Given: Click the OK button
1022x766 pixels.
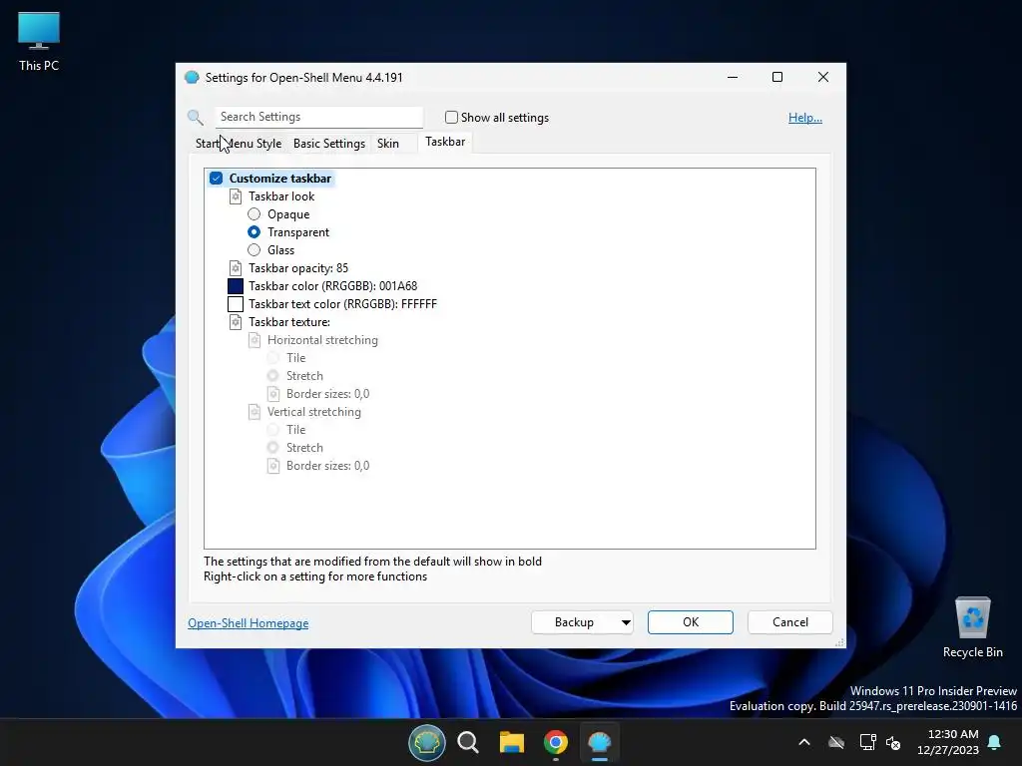Looking at the screenshot, I should tap(691, 622).
